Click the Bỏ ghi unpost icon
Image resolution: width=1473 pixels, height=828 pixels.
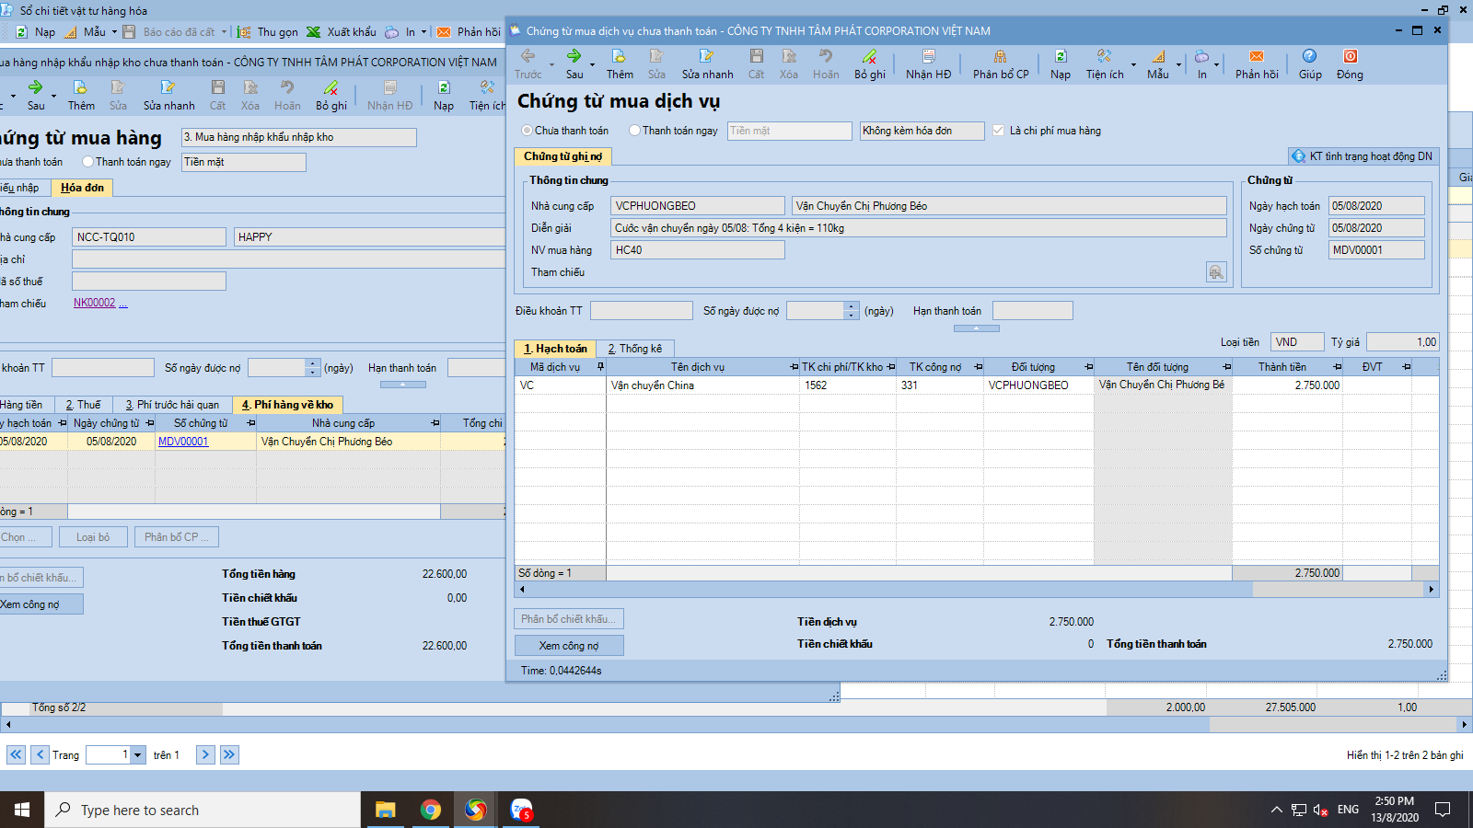coord(869,57)
